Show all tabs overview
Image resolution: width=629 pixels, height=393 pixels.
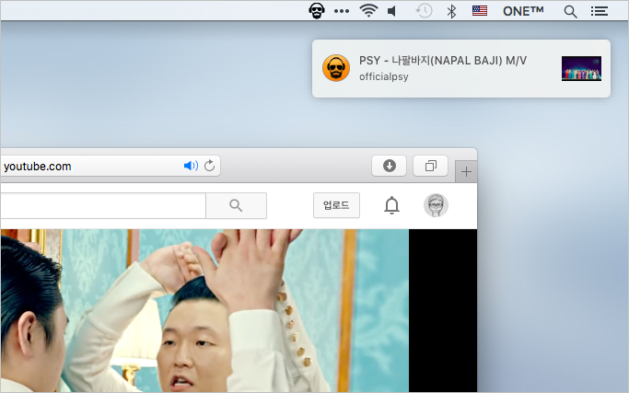tap(430, 166)
